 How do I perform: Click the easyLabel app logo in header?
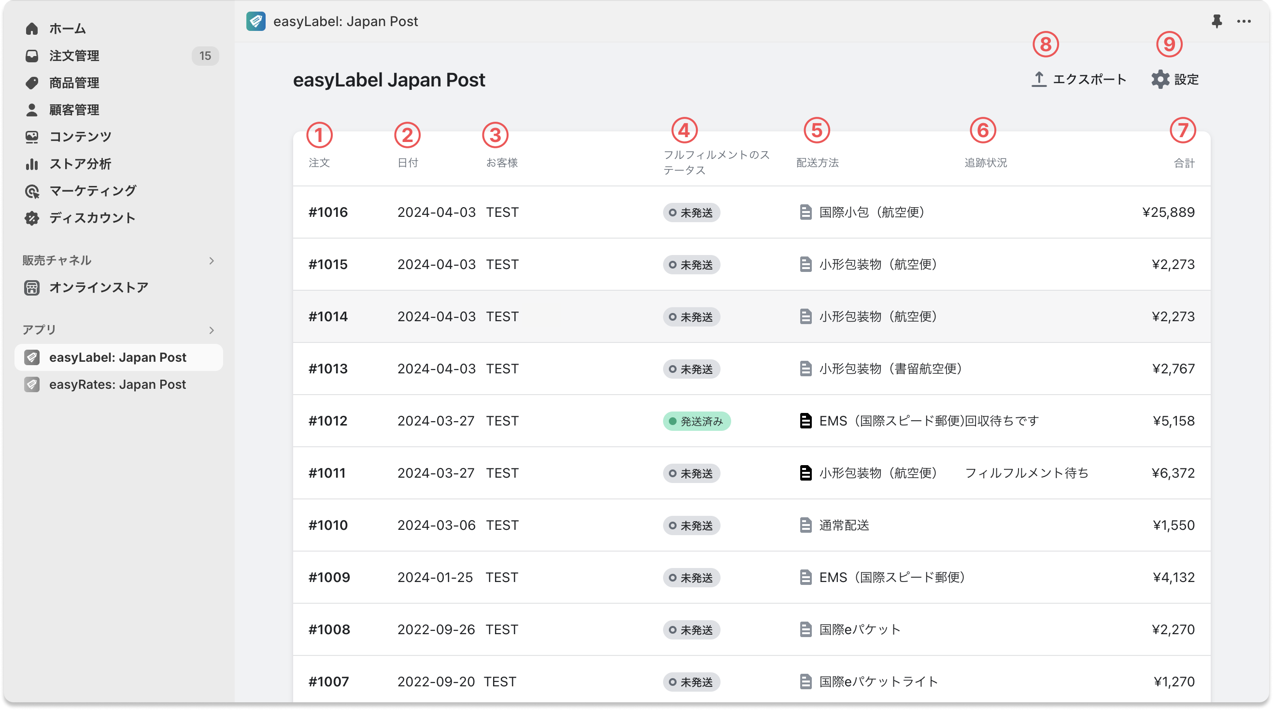(x=255, y=21)
